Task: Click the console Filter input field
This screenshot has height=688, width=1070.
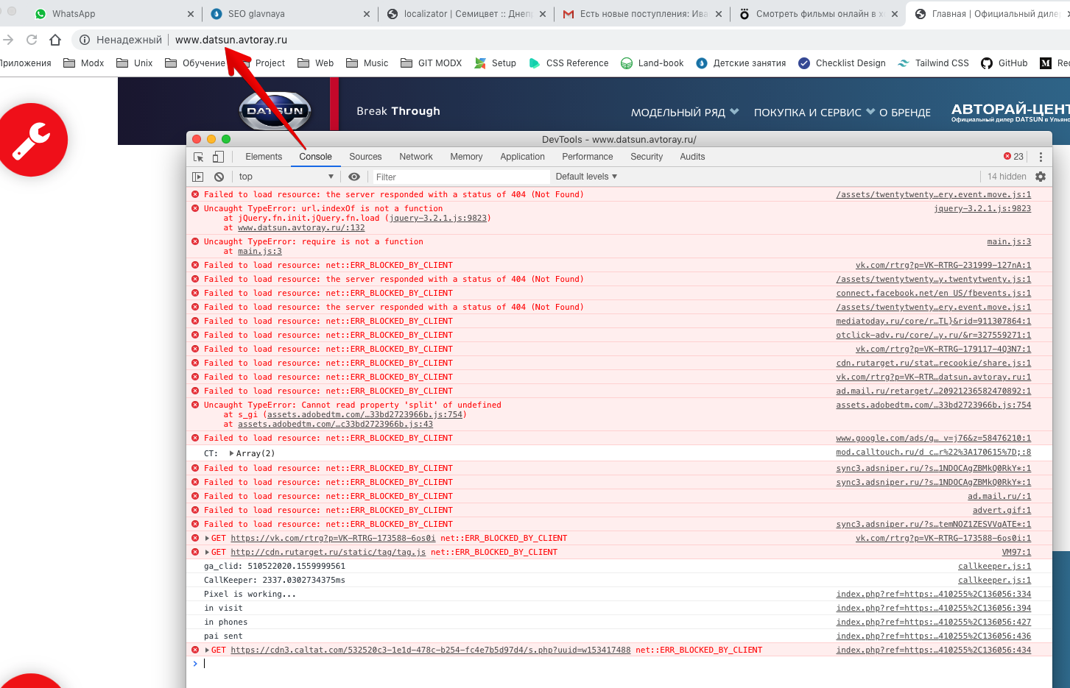Action: coord(460,177)
